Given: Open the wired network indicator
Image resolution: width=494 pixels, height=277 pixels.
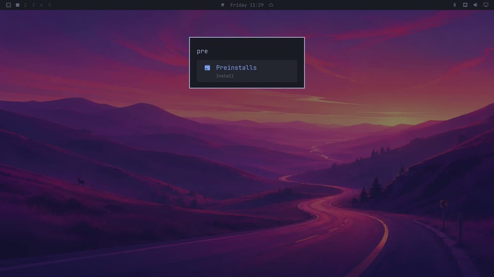Looking at the screenshot, I should 465,5.
